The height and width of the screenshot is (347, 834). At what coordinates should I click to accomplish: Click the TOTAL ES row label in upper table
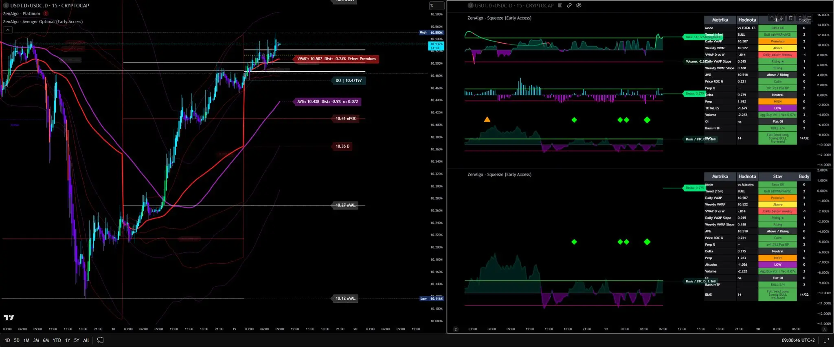pyautogui.click(x=712, y=108)
